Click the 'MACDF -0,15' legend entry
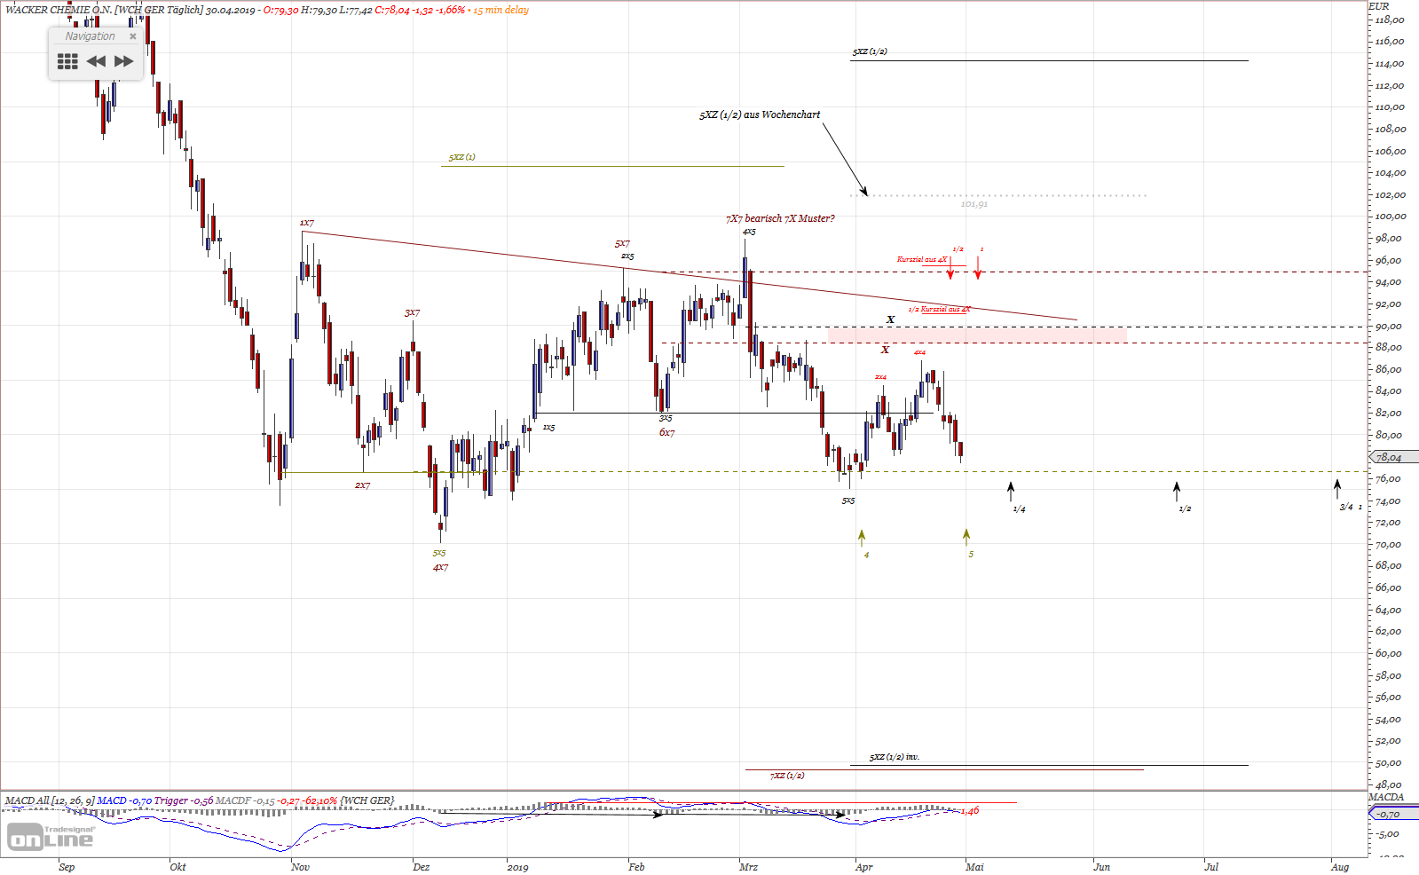This screenshot has height=875, width=1419. (245, 800)
